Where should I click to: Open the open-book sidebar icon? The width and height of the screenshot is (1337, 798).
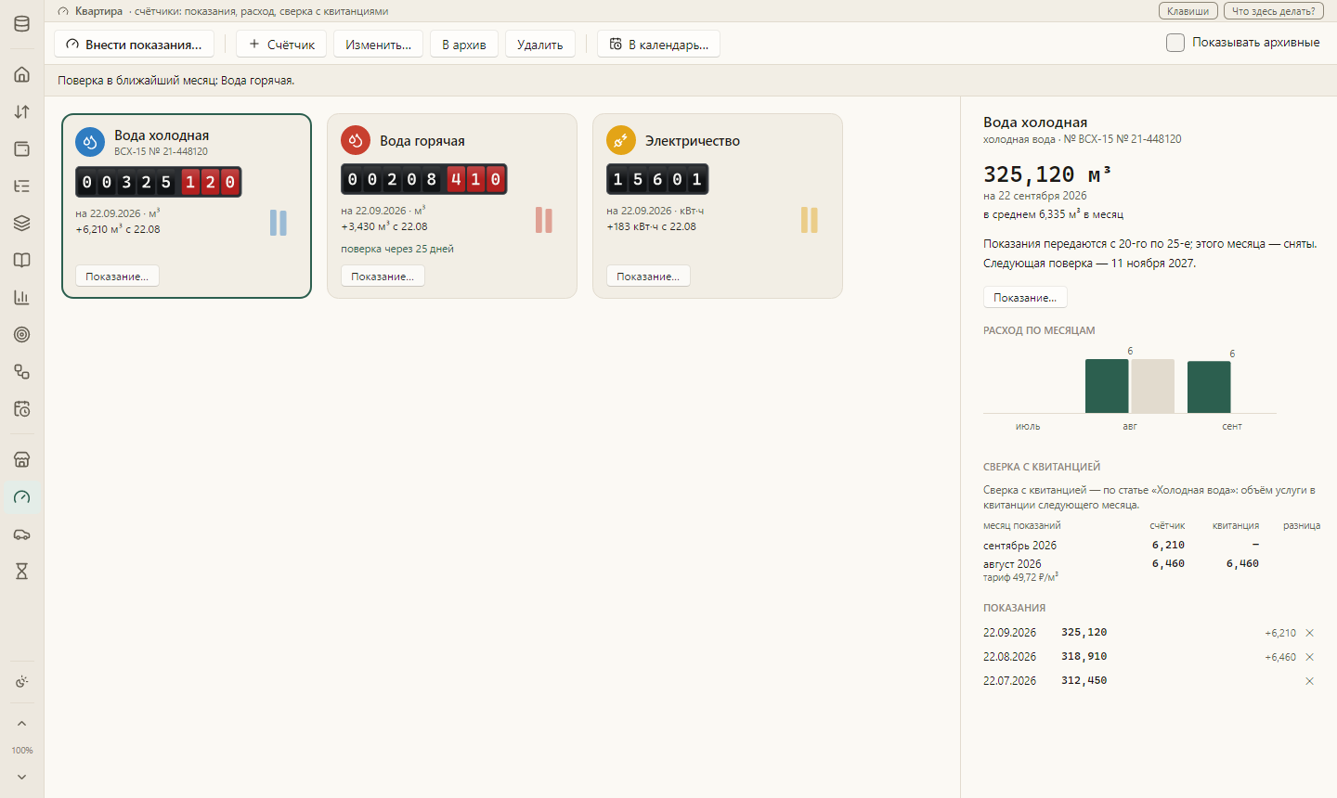tap(22, 260)
